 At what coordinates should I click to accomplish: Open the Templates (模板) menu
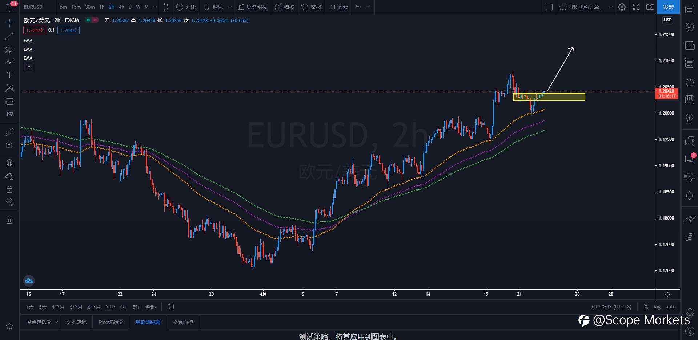285,7
